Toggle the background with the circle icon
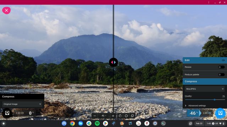The height and width of the screenshot is (127, 227). pos(126,116)
